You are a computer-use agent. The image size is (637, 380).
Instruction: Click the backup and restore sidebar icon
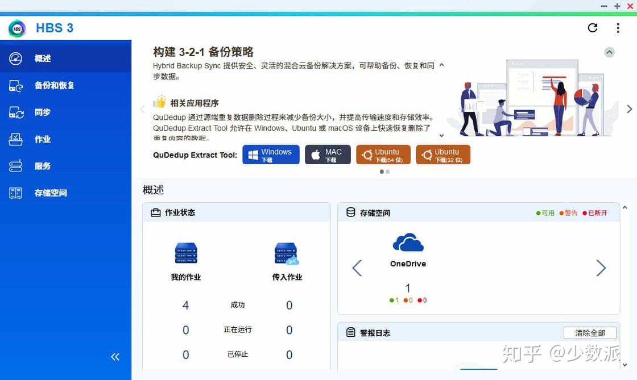[x=16, y=86]
